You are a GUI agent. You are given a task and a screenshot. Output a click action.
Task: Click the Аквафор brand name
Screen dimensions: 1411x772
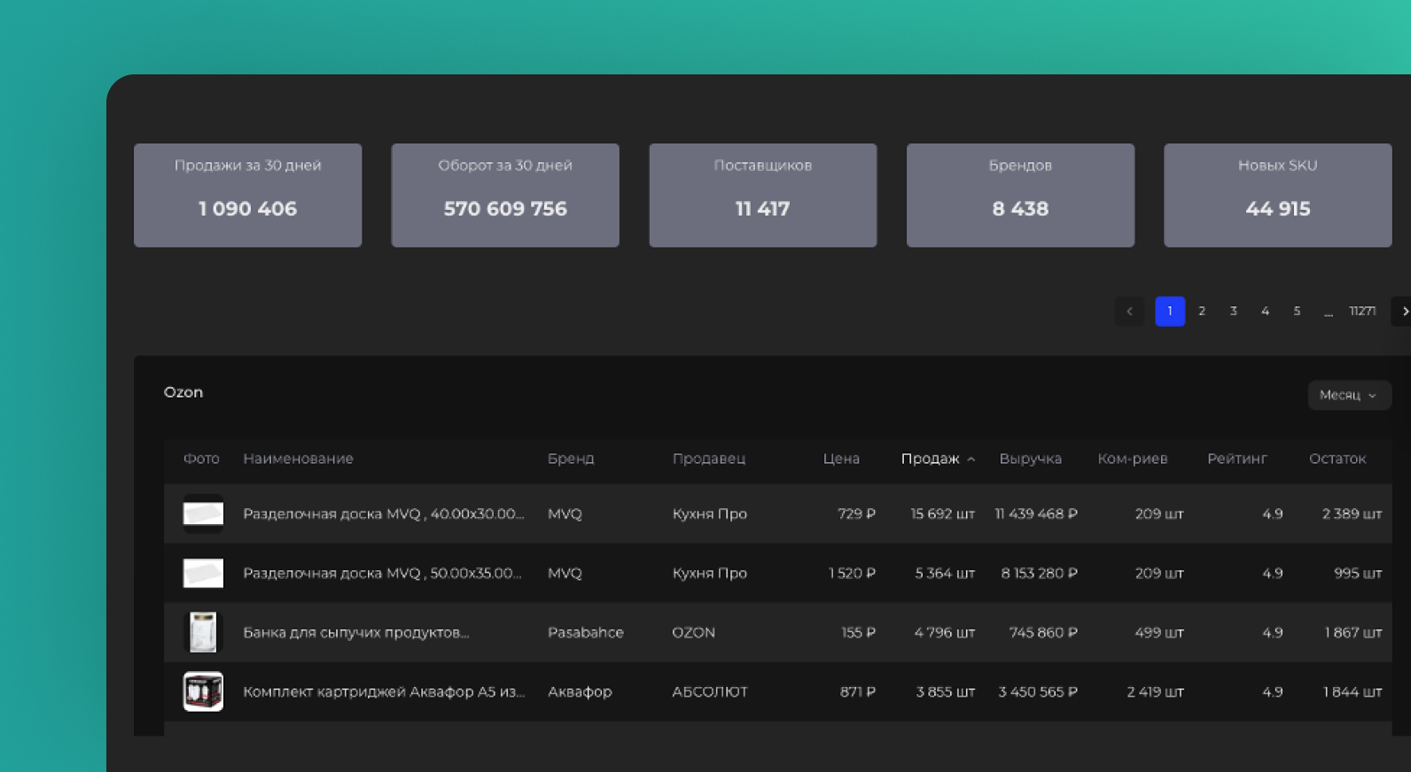pyautogui.click(x=580, y=692)
